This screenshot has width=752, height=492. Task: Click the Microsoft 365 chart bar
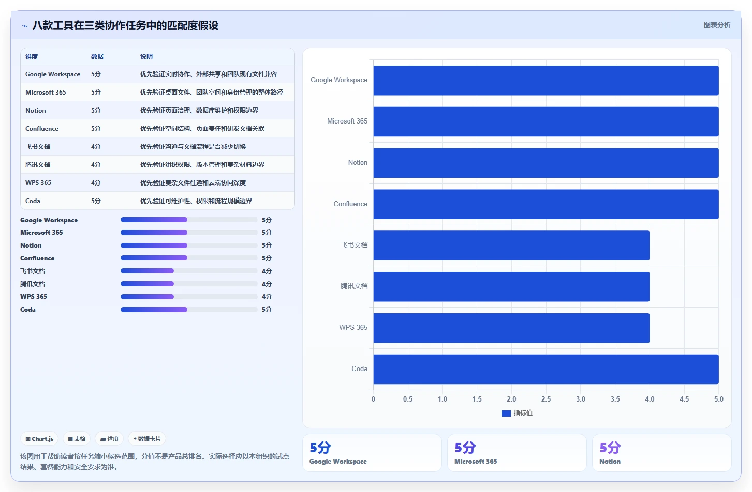point(546,121)
